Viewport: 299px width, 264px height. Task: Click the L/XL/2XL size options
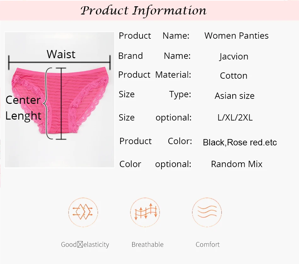click(x=235, y=117)
